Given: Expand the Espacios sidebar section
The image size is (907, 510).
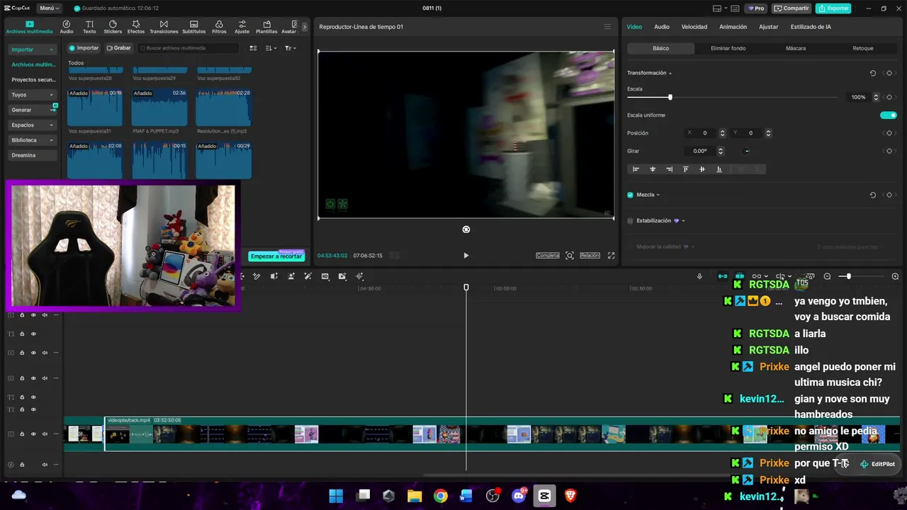Looking at the screenshot, I should [51, 125].
